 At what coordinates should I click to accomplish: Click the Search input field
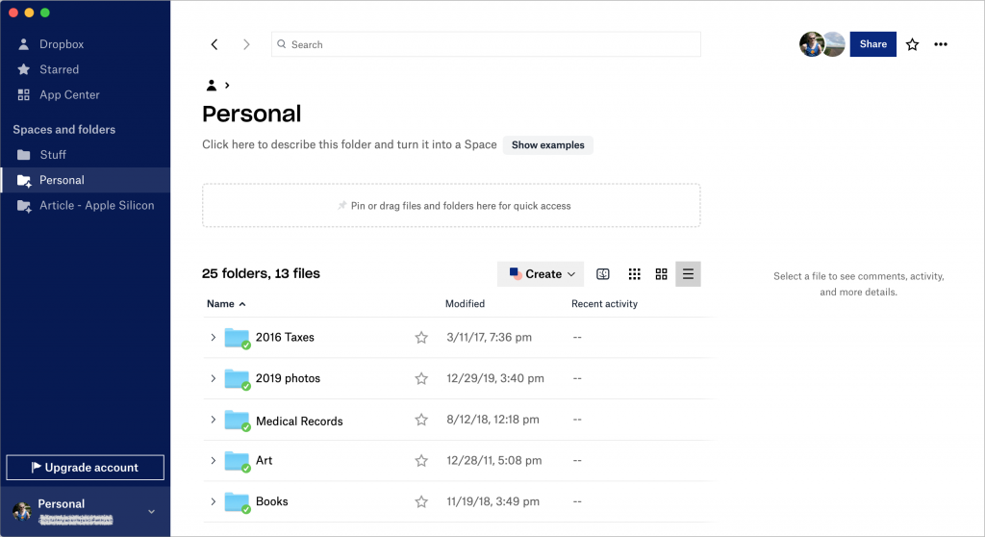click(x=486, y=44)
